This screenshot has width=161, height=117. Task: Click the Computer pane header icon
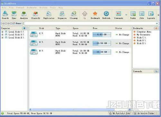(x=24, y=28)
